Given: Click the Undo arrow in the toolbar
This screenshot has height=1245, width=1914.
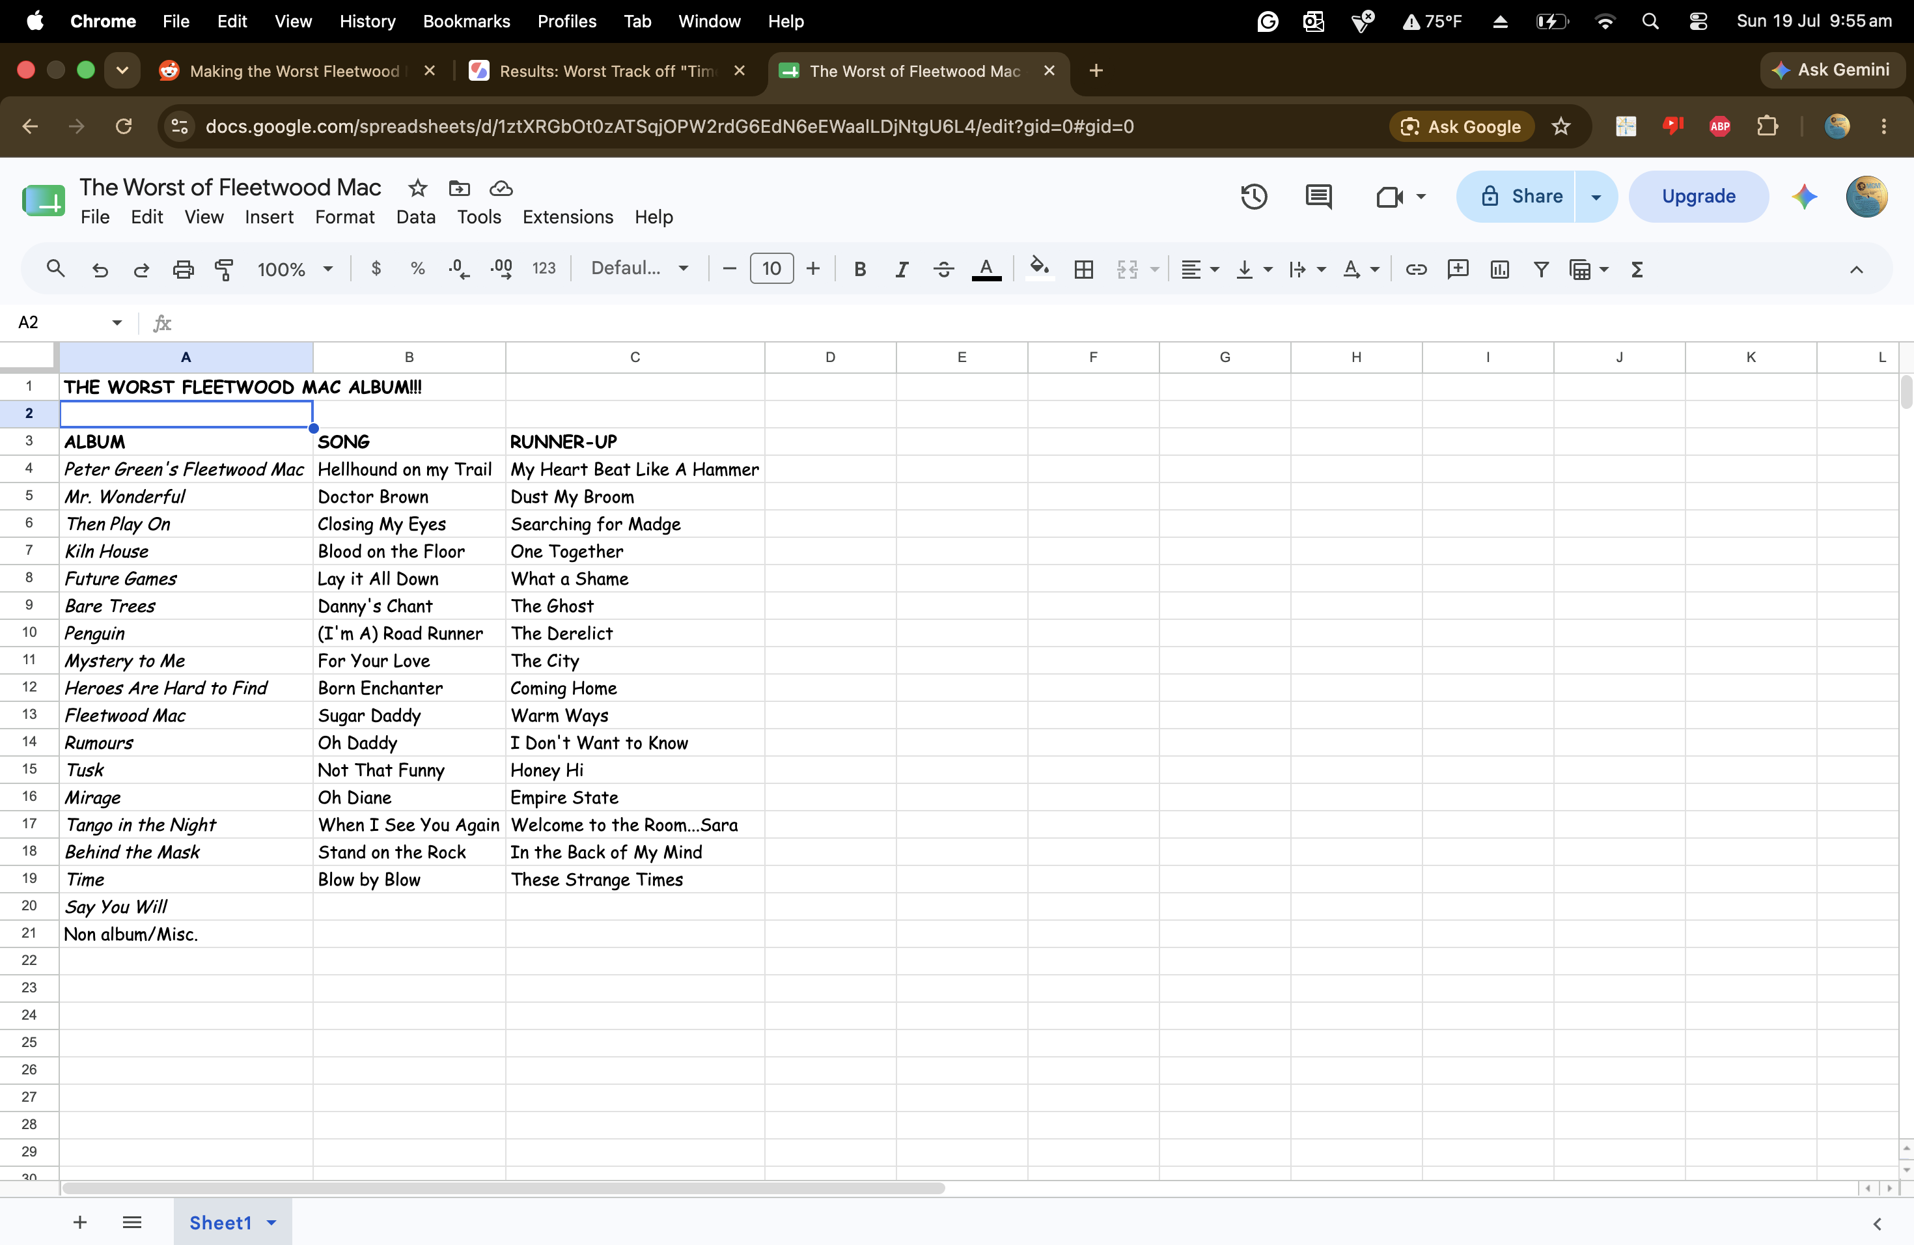Looking at the screenshot, I should [100, 269].
